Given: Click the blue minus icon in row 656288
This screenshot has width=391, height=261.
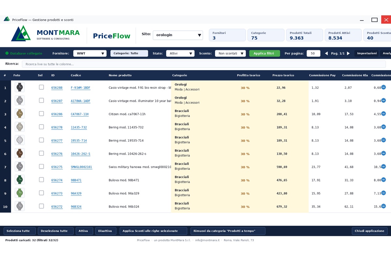Looking at the screenshot, I should click(x=384, y=87).
